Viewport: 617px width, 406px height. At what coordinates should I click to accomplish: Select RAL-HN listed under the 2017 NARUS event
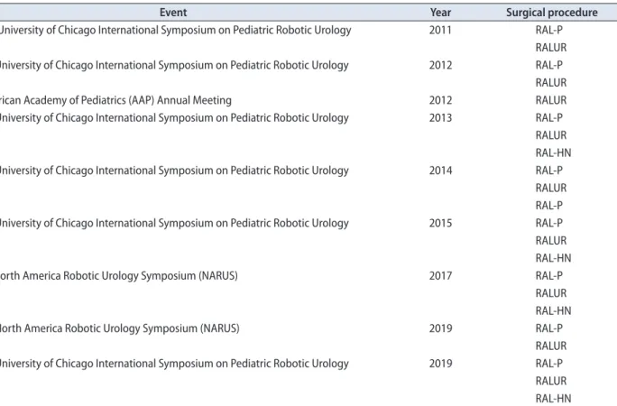(553, 311)
